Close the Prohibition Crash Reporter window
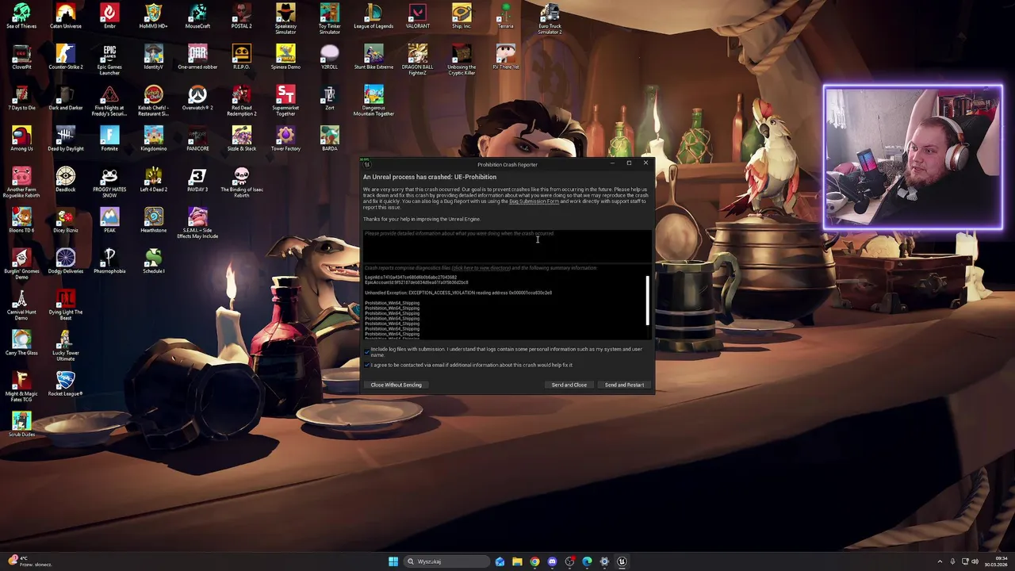Screen dimensions: 1015x571 (x=645, y=163)
